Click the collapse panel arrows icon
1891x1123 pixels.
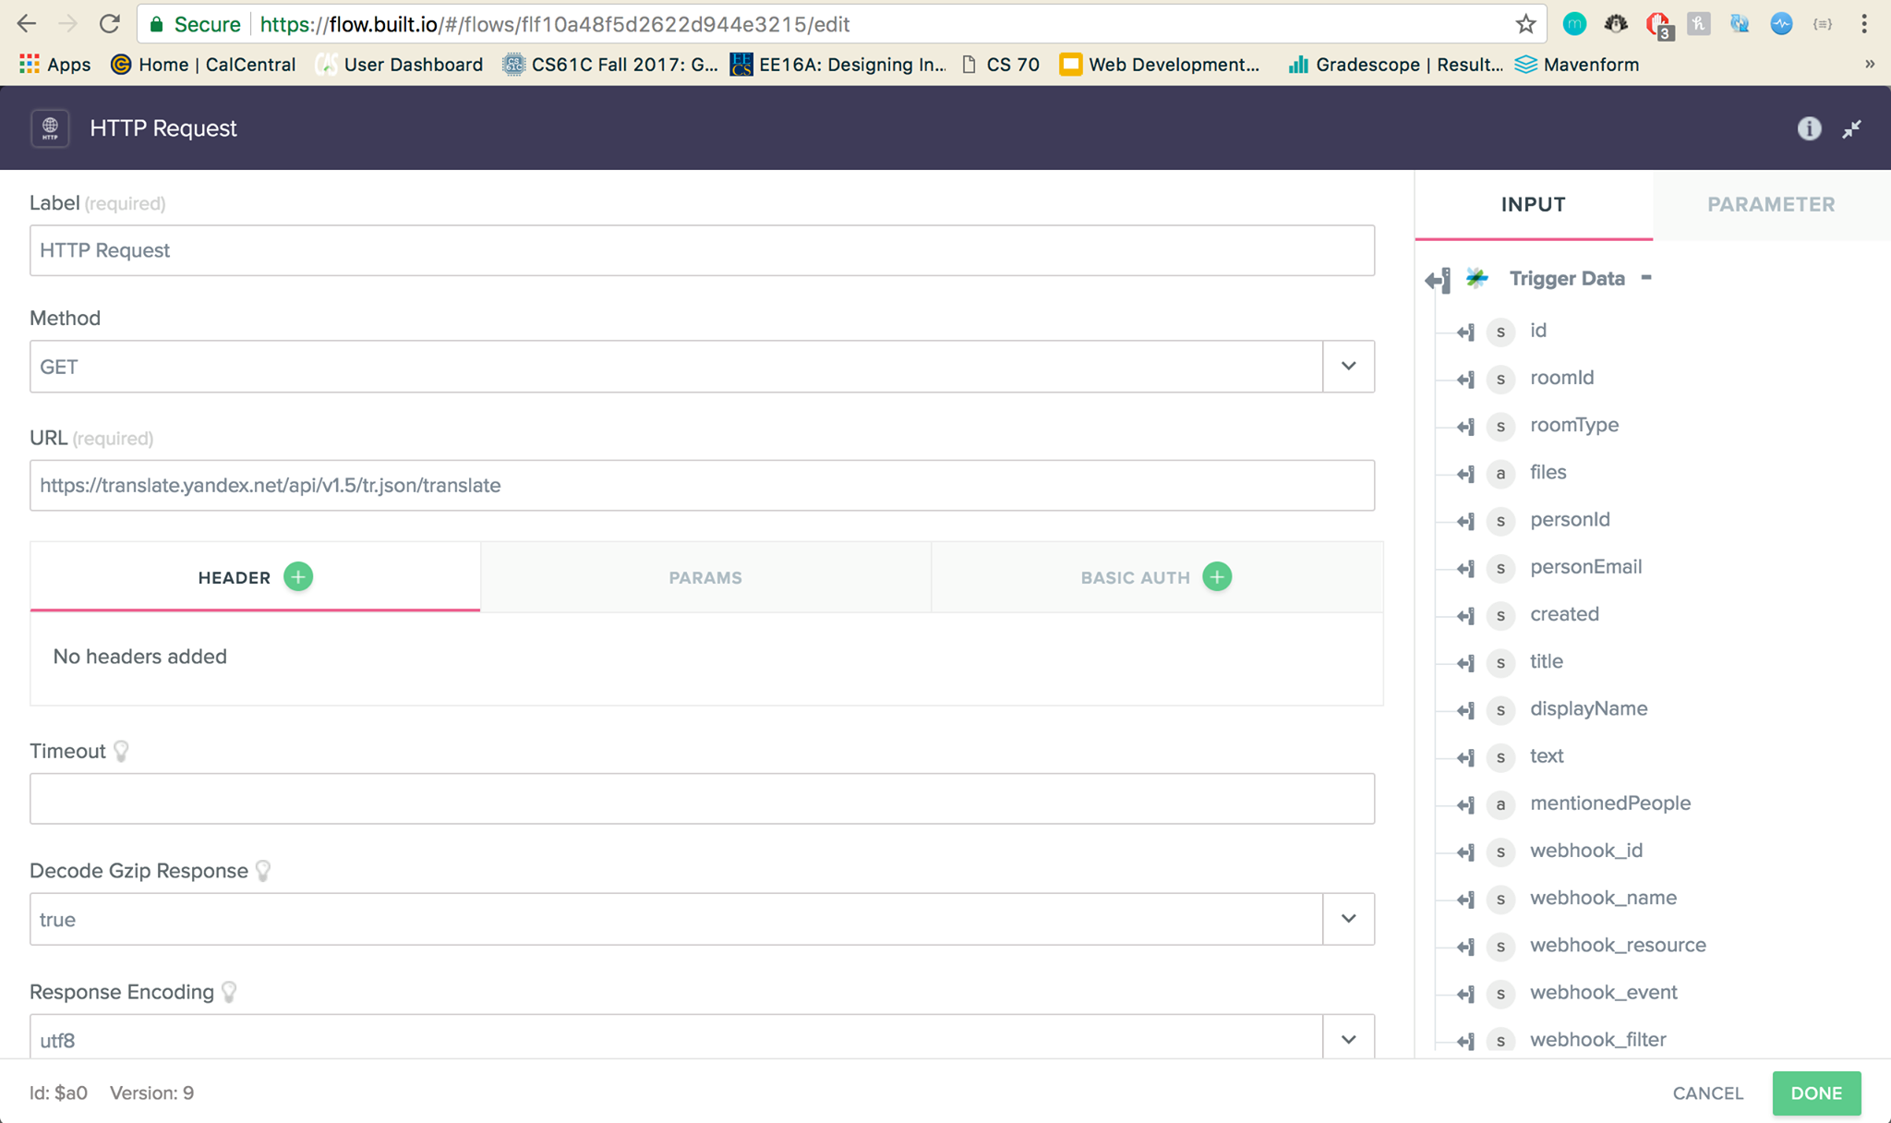pyautogui.click(x=1851, y=129)
